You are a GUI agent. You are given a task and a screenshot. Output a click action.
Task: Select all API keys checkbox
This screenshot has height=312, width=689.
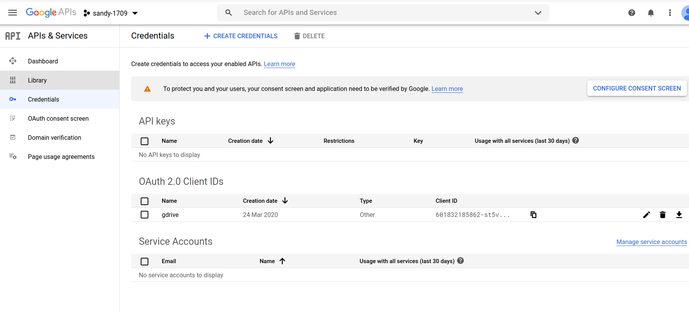tap(145, 141)
